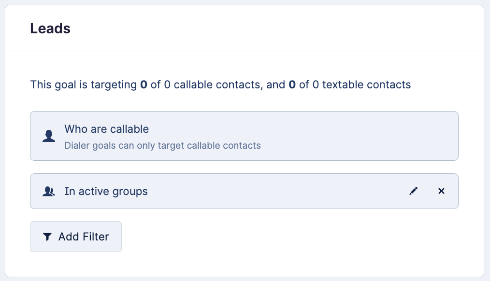The image size is (490, 281).
Task: Click the words textable contacts in summary
Action: pyautogui.click(x=366, y=85)
